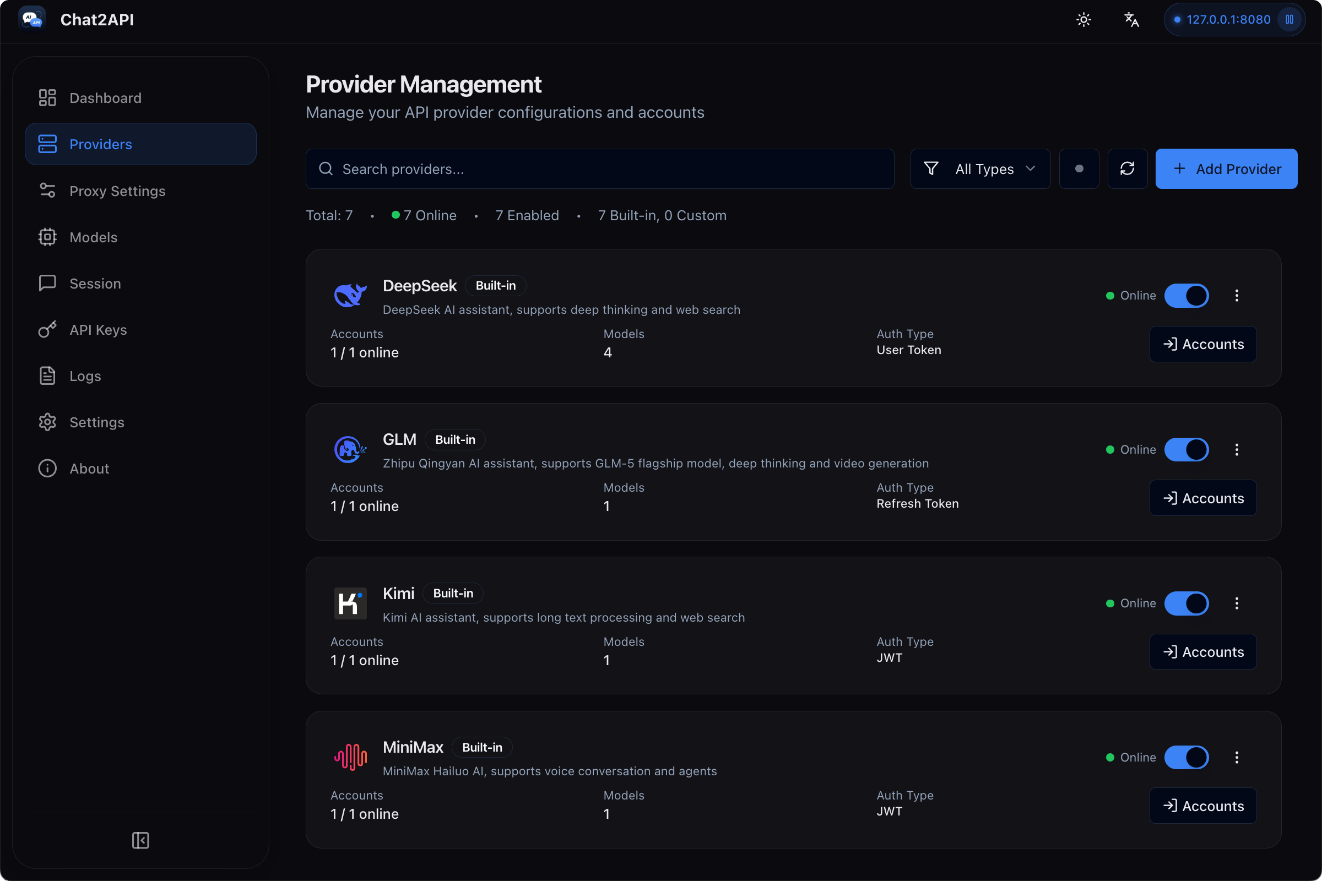Refresh the provider list

pyautogui.click(x=1127, y=168)
